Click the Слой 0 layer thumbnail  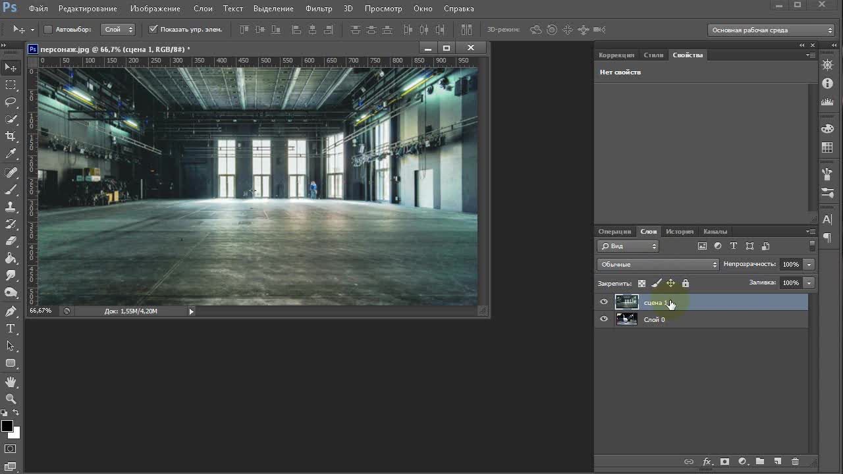(x=626, y=319)
